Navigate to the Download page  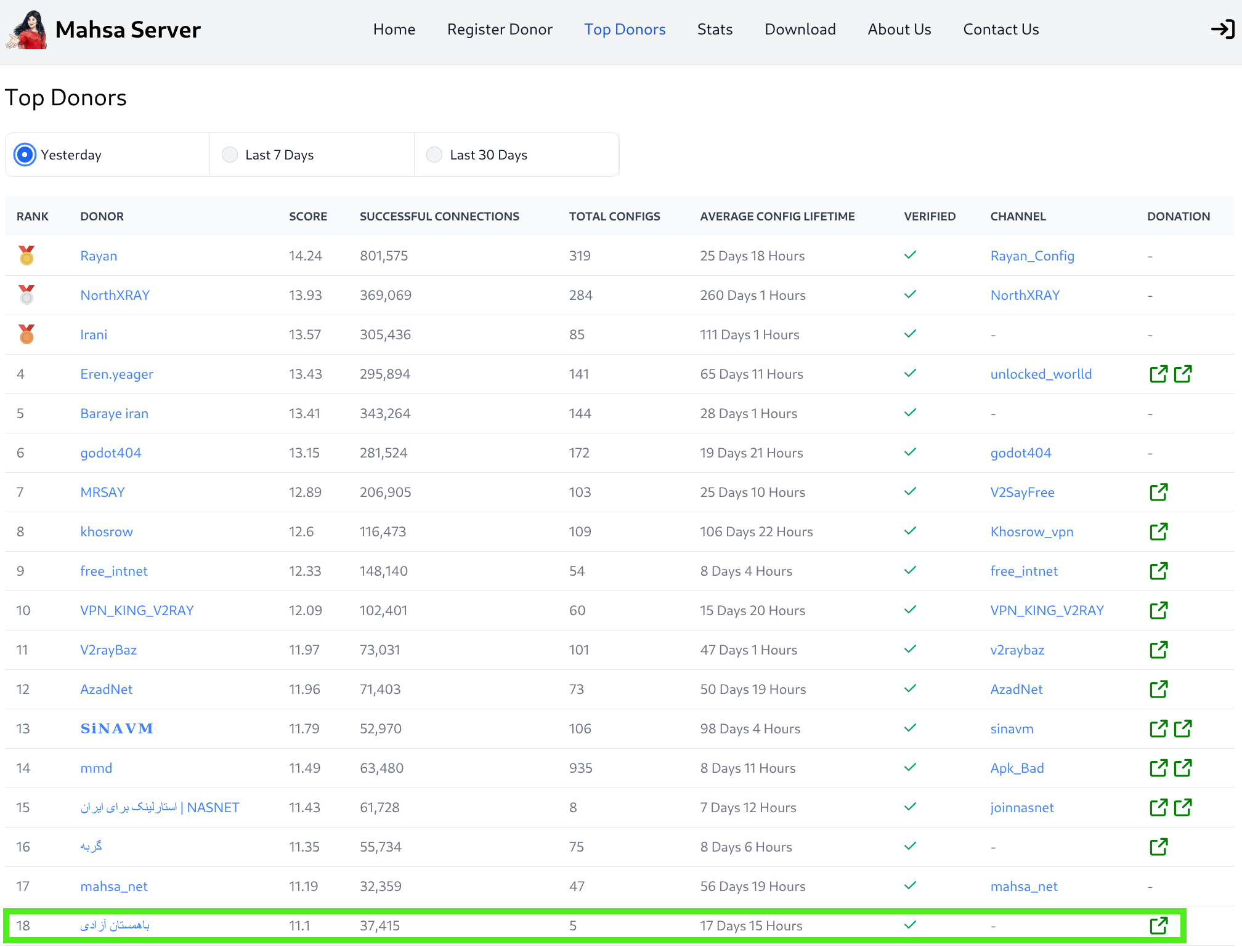coord(800,30)
